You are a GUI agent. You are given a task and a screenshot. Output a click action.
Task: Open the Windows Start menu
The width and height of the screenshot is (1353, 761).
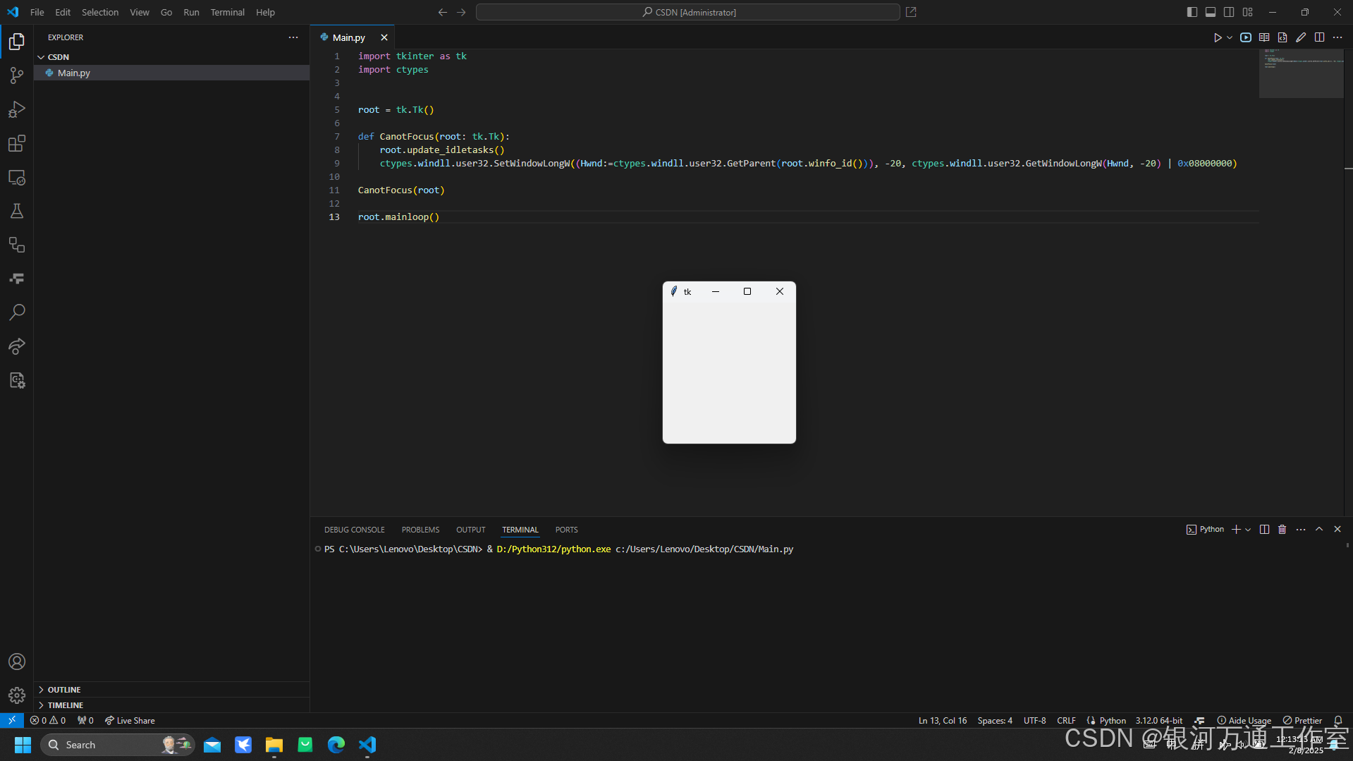tap(23, 745)
